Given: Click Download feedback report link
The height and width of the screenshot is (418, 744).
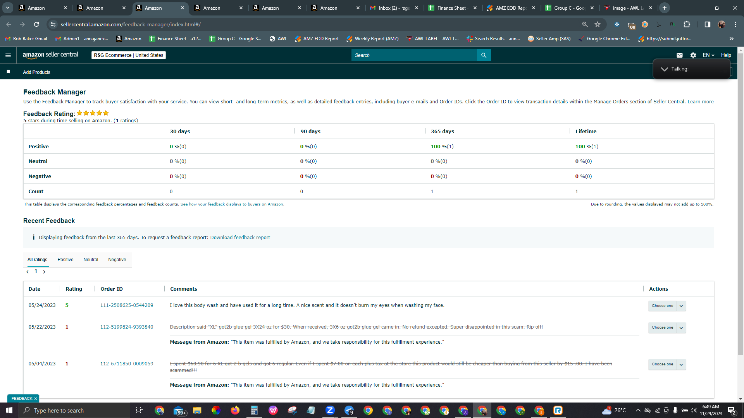Looking at the screenshot, I should (x=240, y=238).
